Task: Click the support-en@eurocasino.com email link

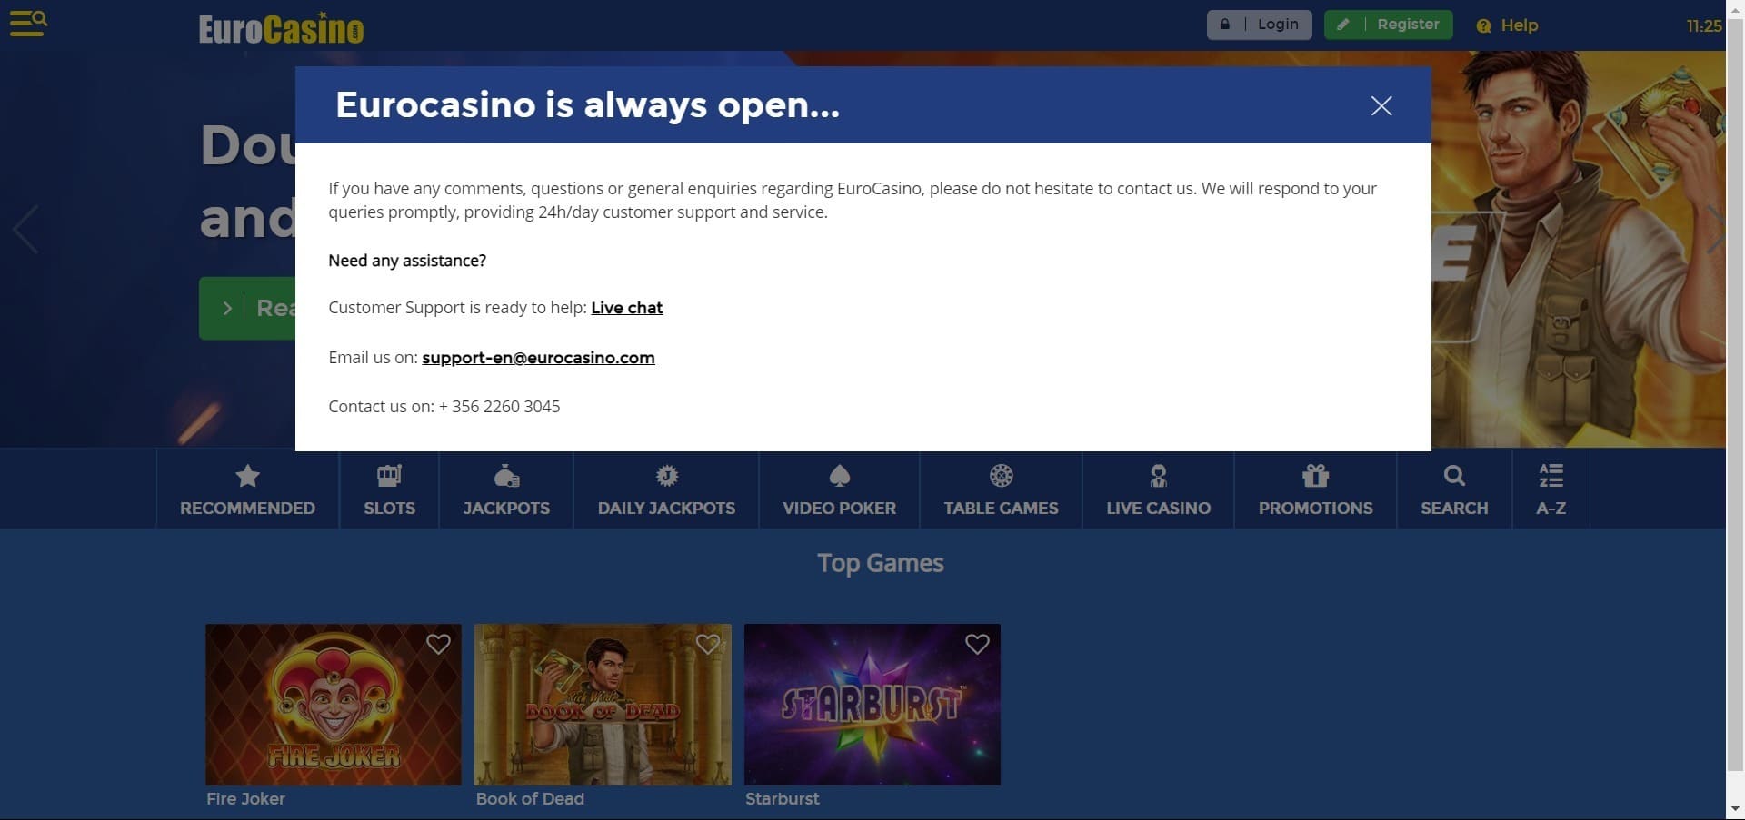Action: pos(538,358)
